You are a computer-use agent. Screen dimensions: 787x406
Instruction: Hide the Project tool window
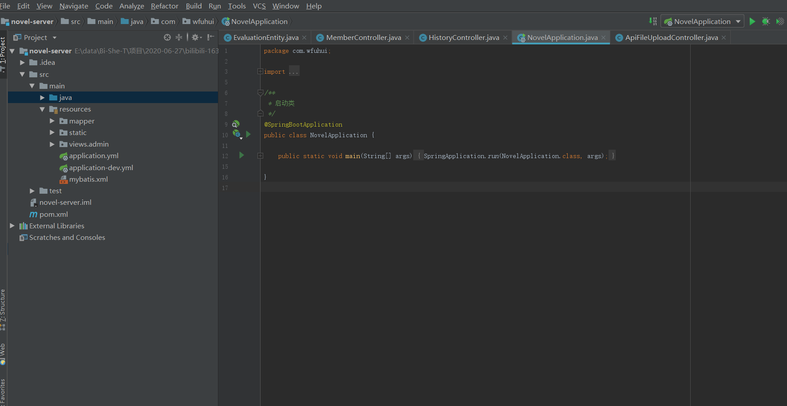(211, 37)
